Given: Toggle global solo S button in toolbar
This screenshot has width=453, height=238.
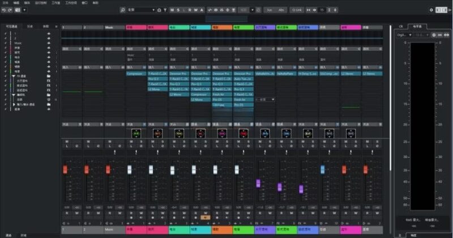Looking at the screenshot, I should point(178,10).
